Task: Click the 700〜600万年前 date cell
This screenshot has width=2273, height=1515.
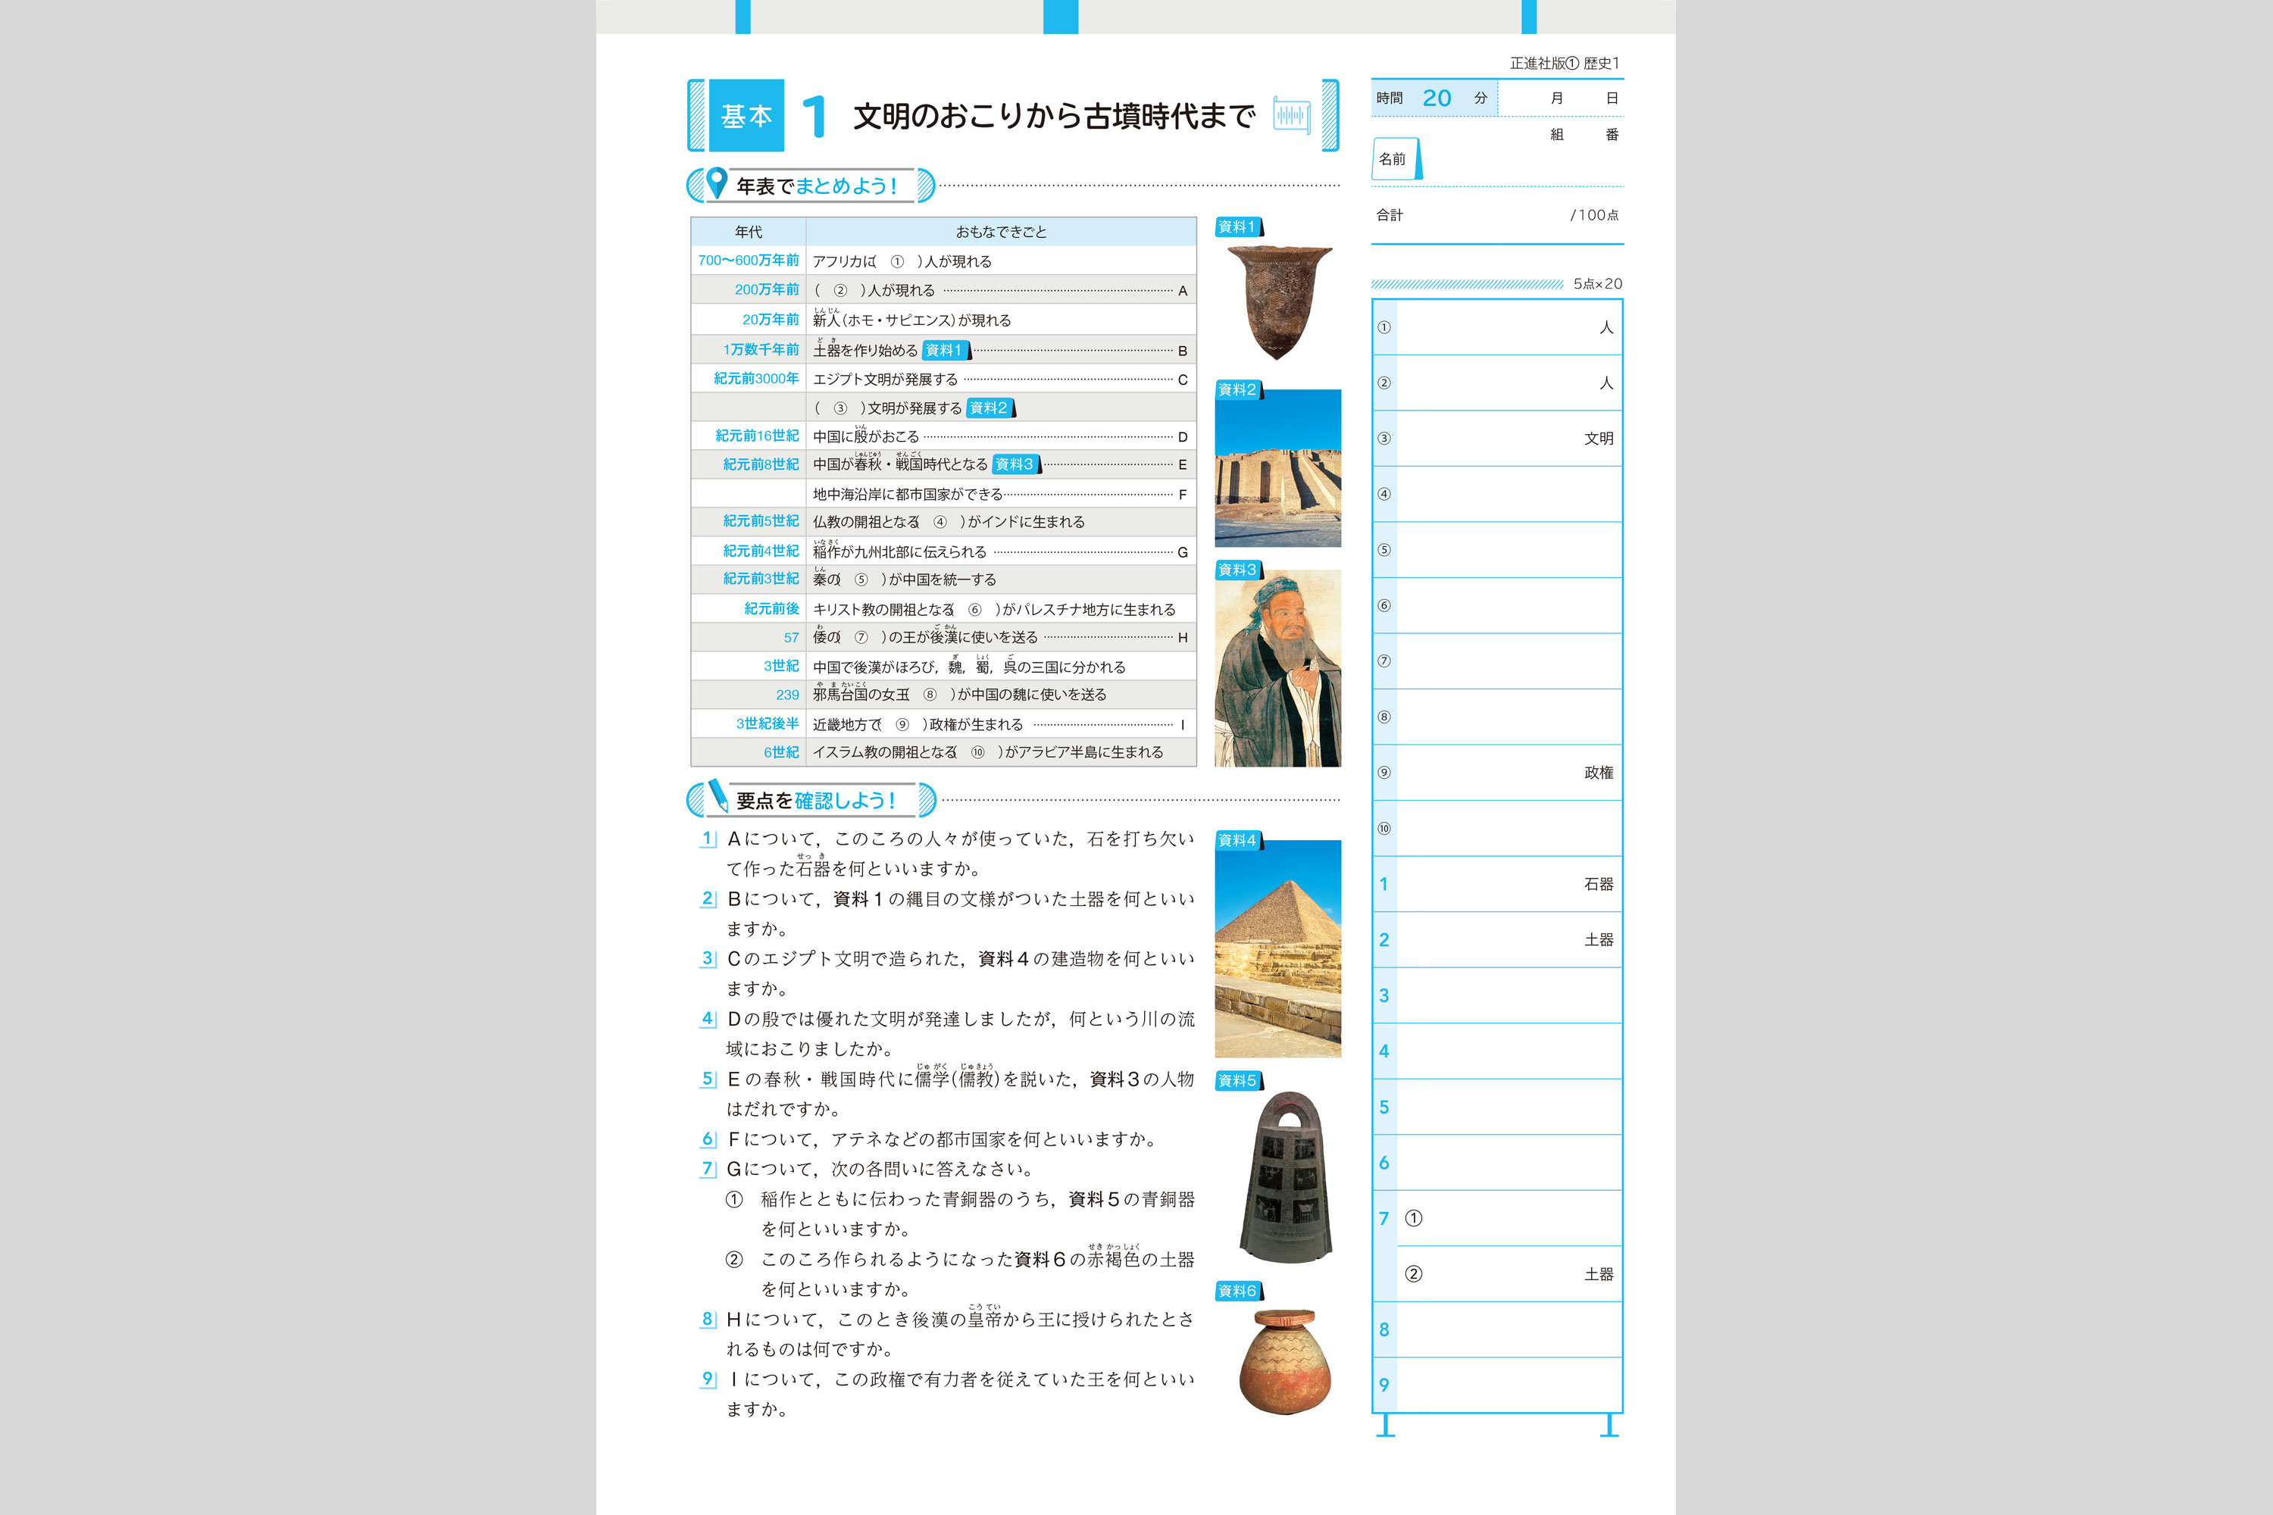Action: tap(749, 261)
